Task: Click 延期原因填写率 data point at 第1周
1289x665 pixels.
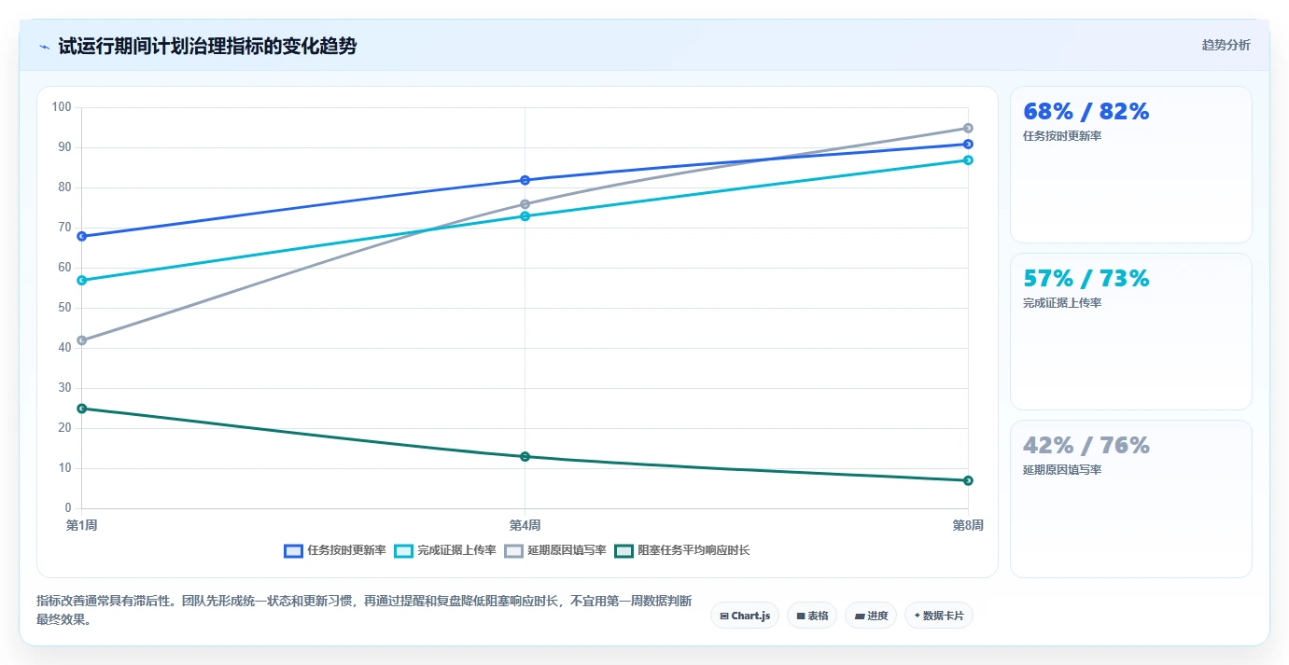Action: 82,340
